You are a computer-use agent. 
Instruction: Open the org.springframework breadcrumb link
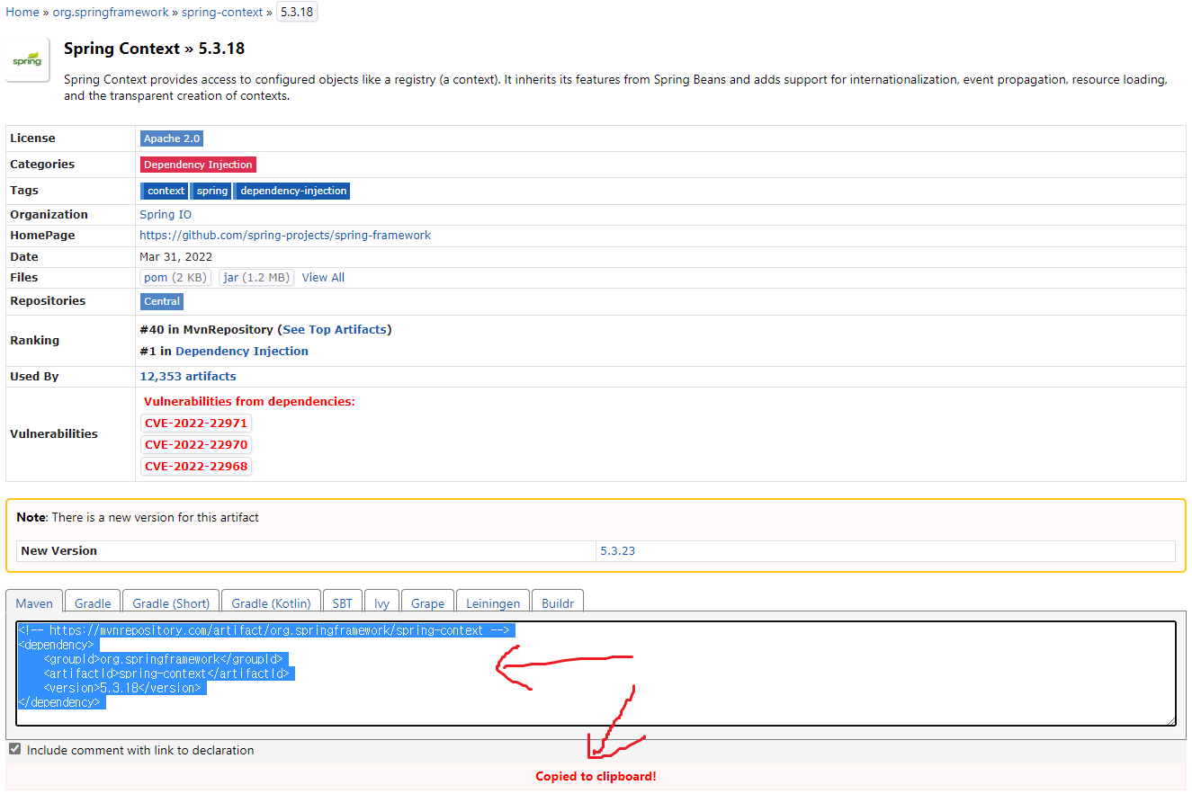(x=111, y=12)
